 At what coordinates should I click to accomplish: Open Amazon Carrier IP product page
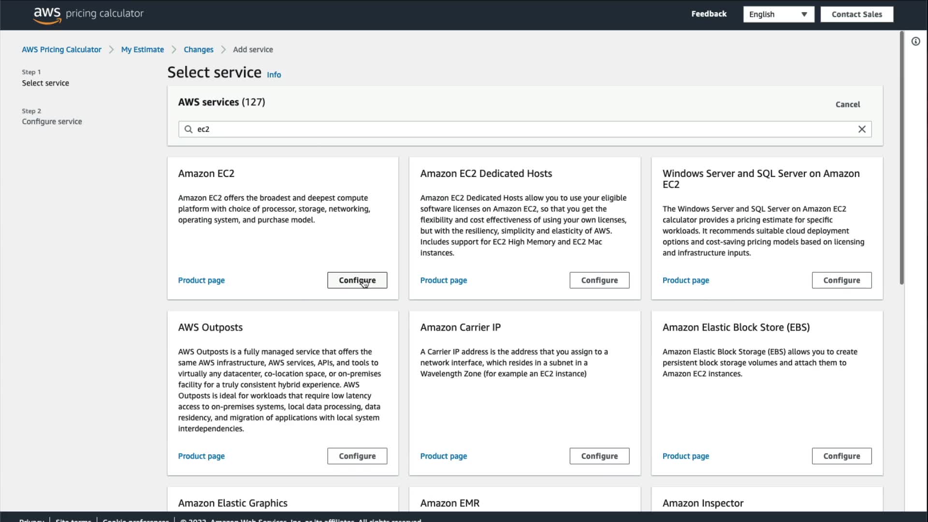click(443, 456)
